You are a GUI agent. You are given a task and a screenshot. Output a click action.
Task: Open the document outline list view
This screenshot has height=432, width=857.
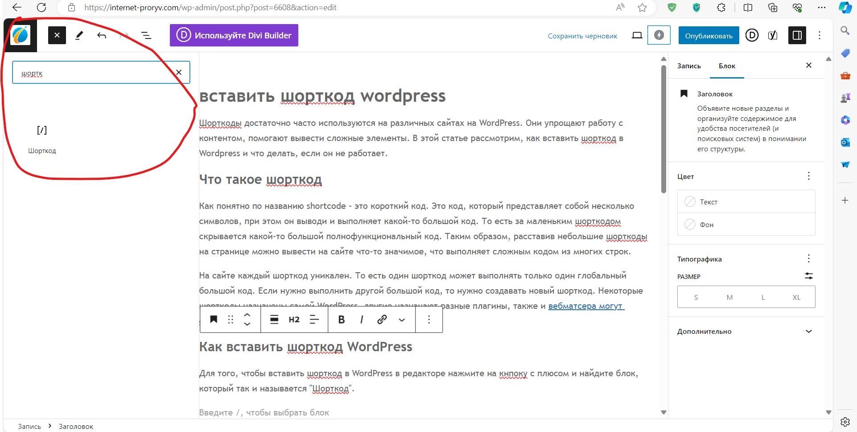(x=146, y=35)
